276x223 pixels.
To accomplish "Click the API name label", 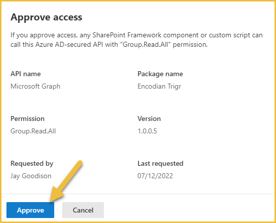I will pyautogui.click(x=25, y=74).
